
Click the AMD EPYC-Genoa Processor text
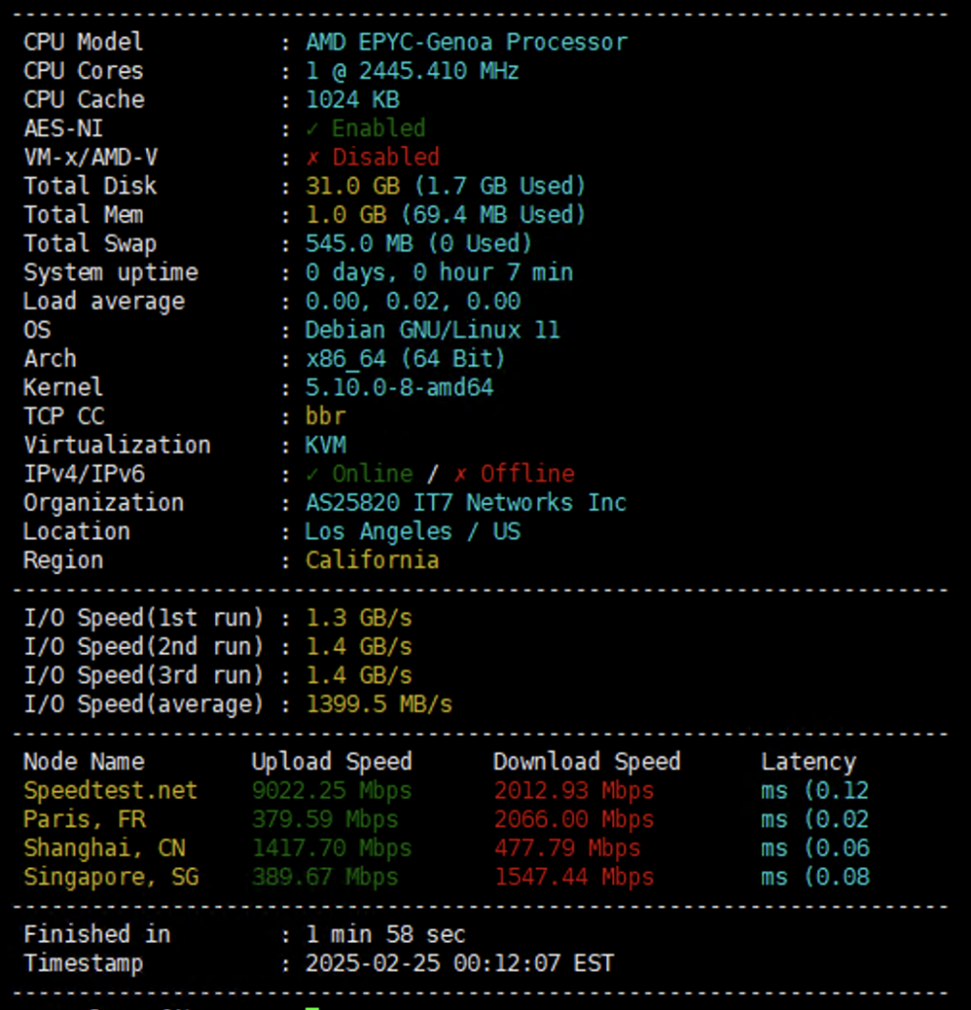tap(466, 42)
